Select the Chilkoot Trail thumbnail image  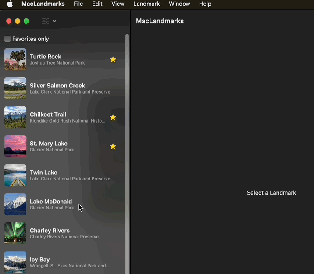(x=15, y=117)
